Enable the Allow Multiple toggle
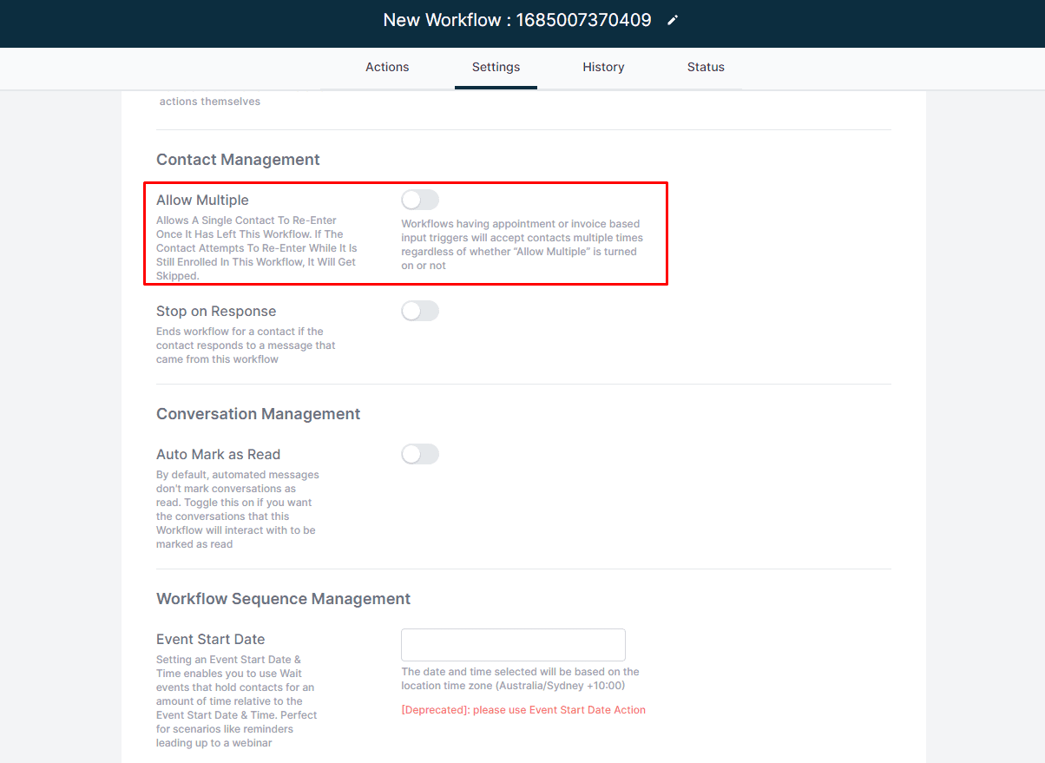1045x763 pixels. pyautogui.click(x=420, y=200)
